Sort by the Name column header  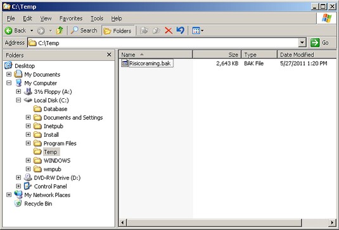(x=155, y=54)
